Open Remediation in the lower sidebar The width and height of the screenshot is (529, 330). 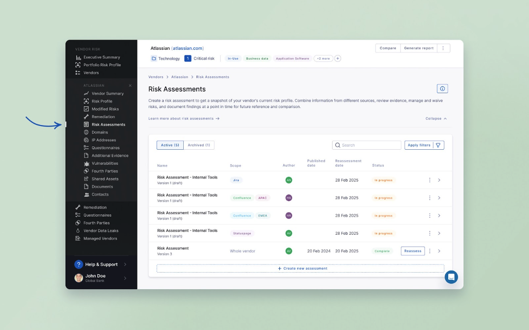pyautogui.click(x=95, y=208)
